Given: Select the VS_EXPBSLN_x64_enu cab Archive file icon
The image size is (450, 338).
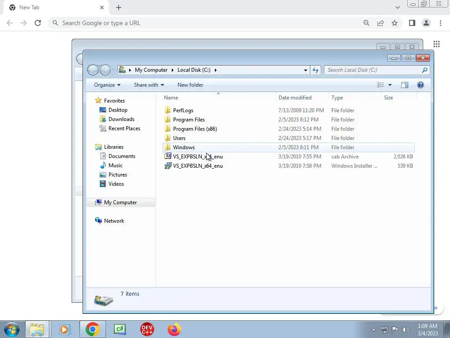Looking at the screenshot, I should tap(167, 156).
